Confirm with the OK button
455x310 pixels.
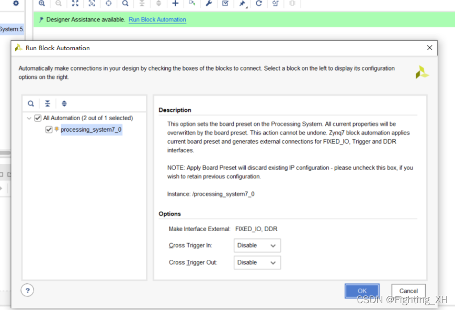coord(362,291)
